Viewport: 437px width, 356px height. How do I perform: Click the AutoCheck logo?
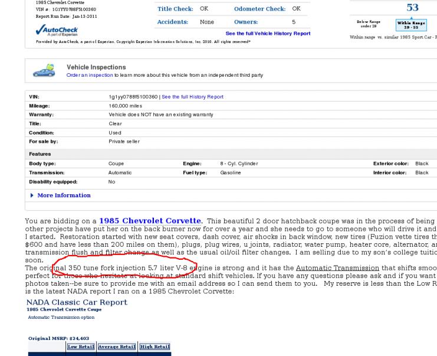57,31
